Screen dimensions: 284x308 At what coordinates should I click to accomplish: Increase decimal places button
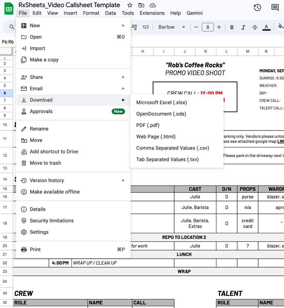(134, 27)
